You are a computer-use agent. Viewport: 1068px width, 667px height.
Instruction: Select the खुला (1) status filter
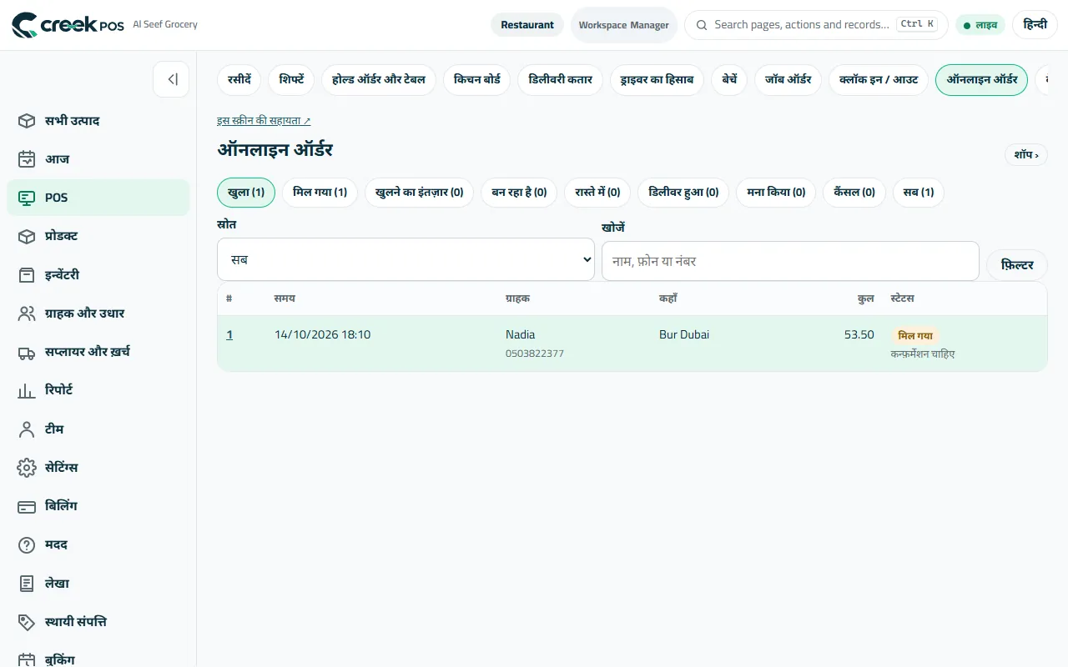[x=246, y=193]
